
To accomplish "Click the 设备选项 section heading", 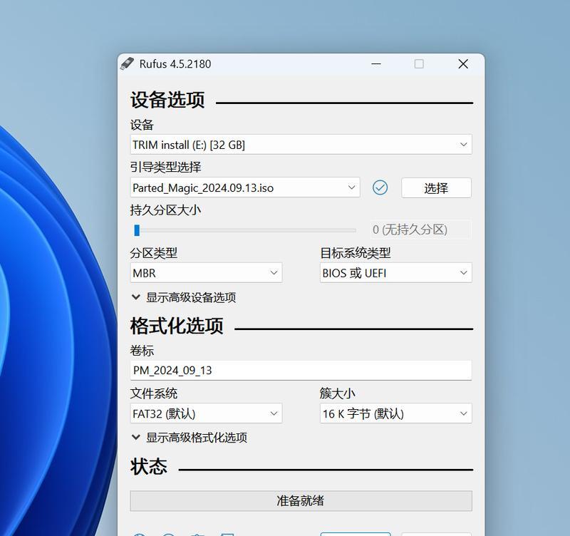I will (x=167, y=100).
